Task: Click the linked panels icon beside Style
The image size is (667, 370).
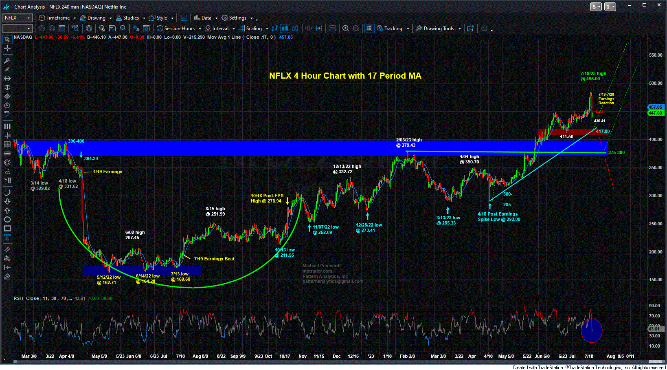Action: pyautogui.click(x=183, y=18)
